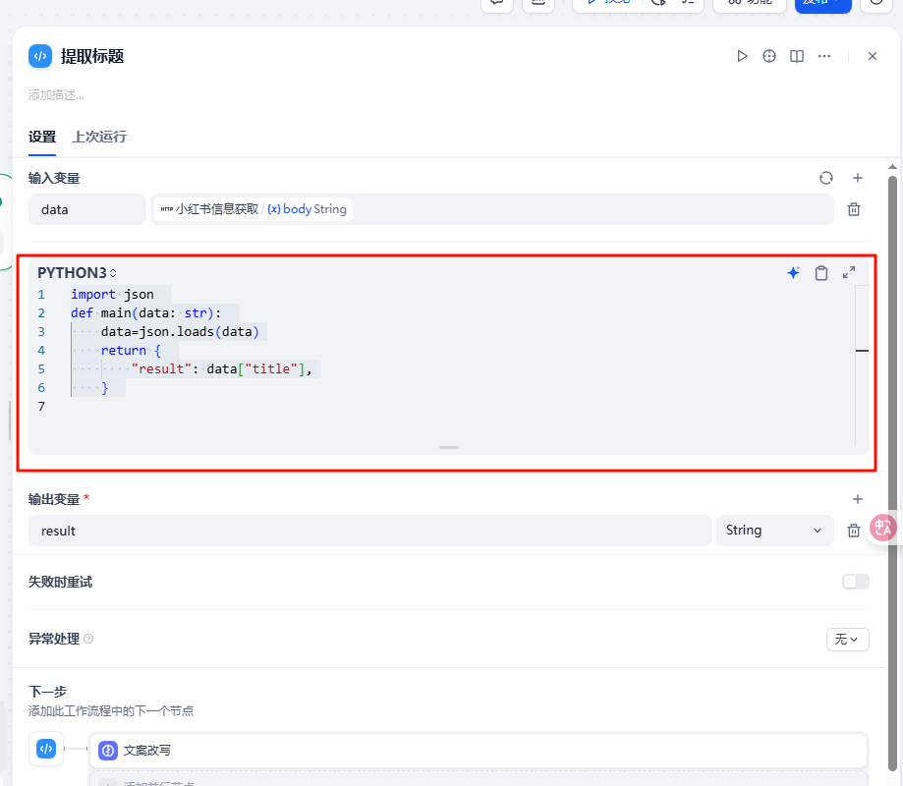Open the help docs book icon
The image size is (903, 786).
coord(797,56)
